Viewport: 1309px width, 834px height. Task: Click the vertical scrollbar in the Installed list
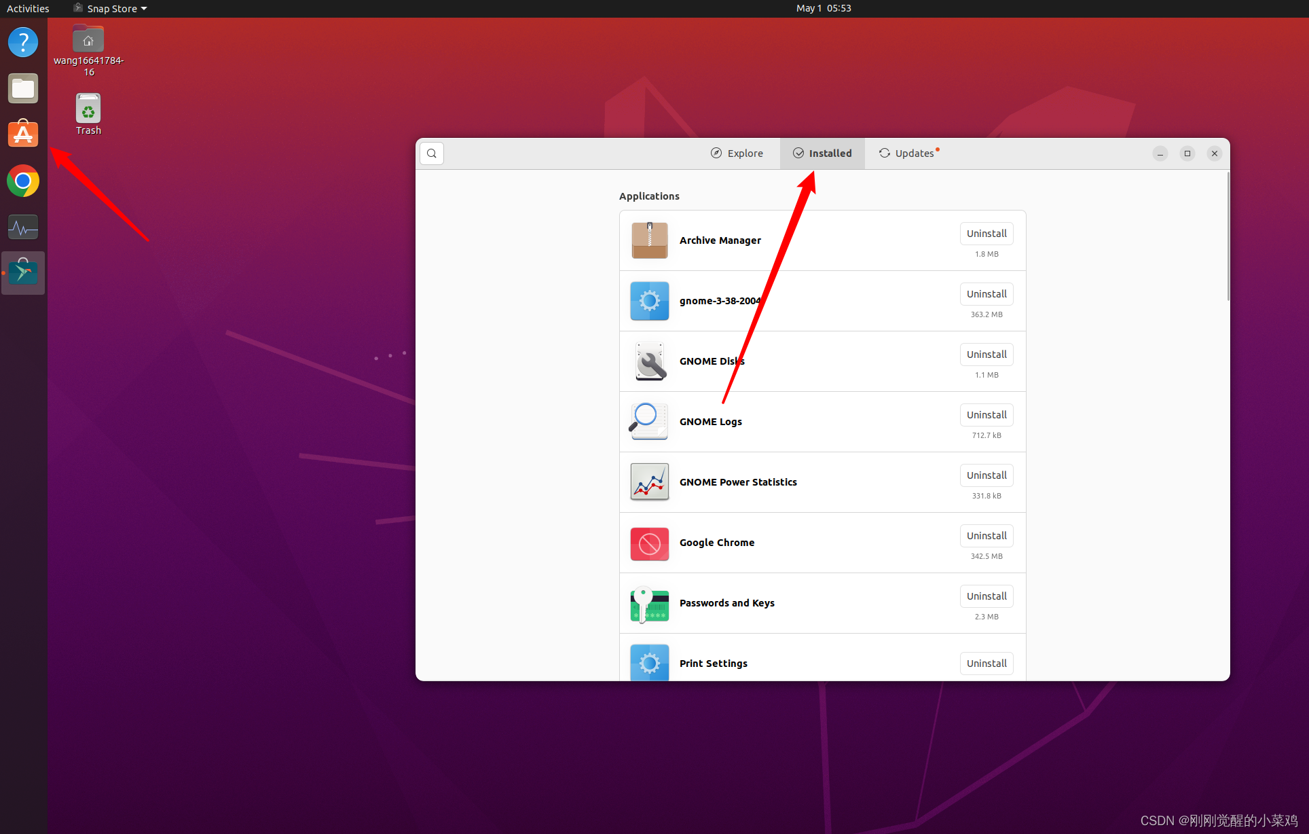1228,238
